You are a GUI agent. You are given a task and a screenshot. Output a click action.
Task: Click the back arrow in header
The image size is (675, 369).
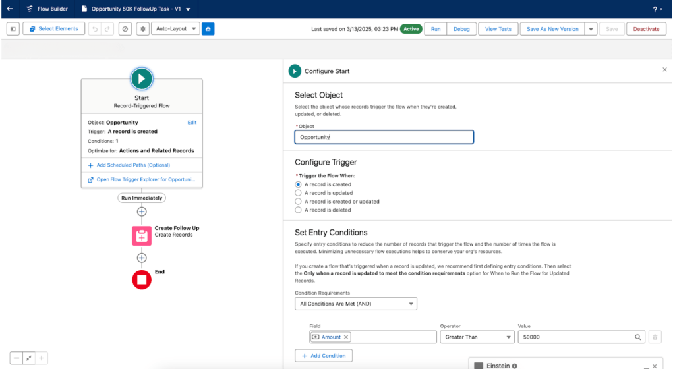(10, 9)
